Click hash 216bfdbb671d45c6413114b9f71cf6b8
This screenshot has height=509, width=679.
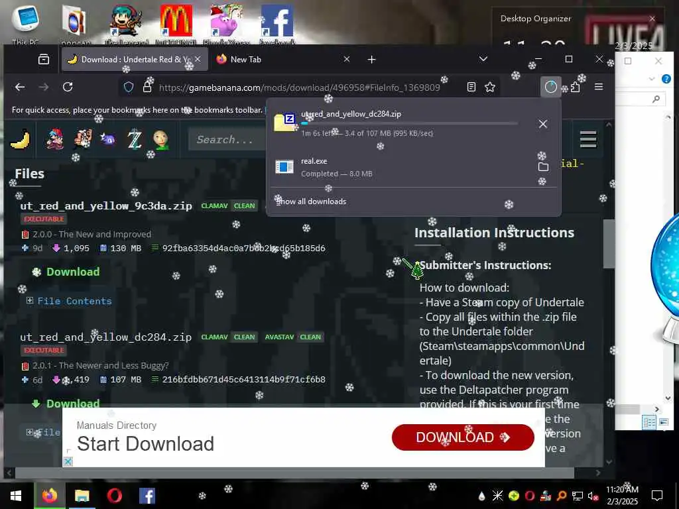point(244,380)
